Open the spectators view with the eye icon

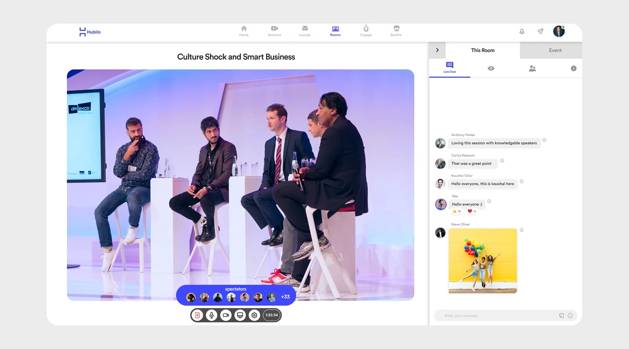[491, 68]
